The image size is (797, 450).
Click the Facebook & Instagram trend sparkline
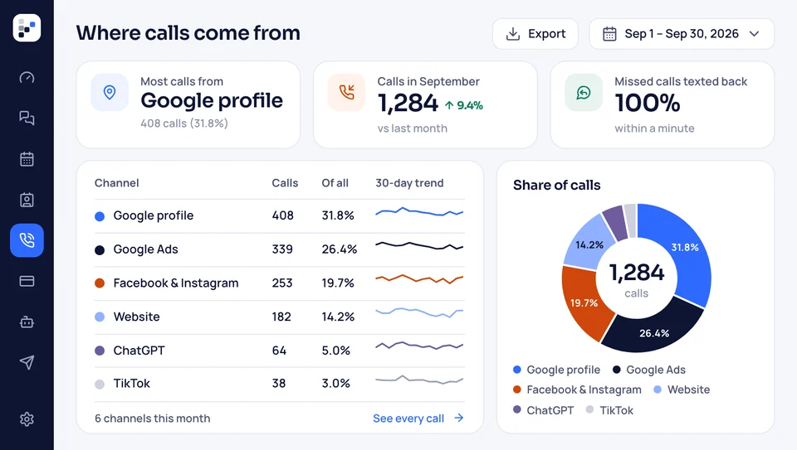click(x=419, y=279)
